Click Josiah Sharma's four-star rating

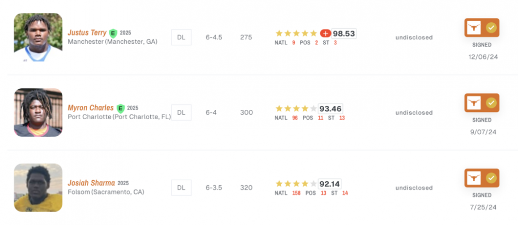296,184
